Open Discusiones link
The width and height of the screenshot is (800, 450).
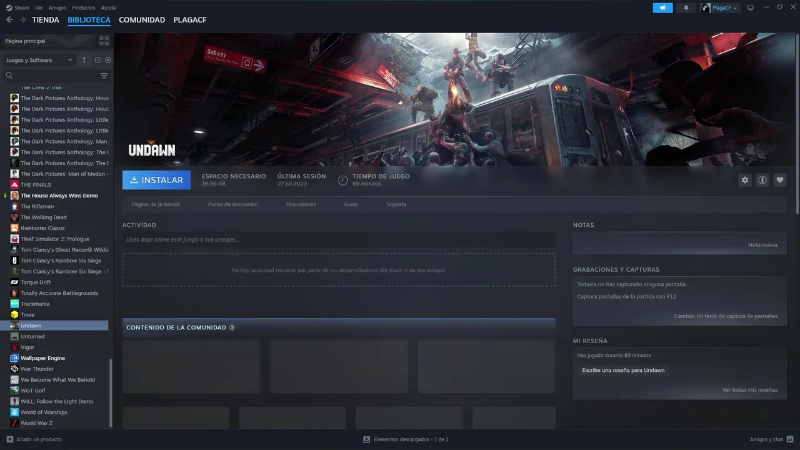click(301, 204)
